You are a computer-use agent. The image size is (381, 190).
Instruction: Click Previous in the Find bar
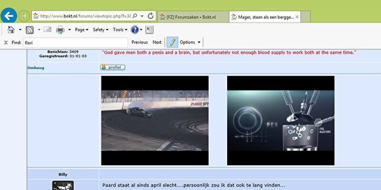tap(140, 42)
